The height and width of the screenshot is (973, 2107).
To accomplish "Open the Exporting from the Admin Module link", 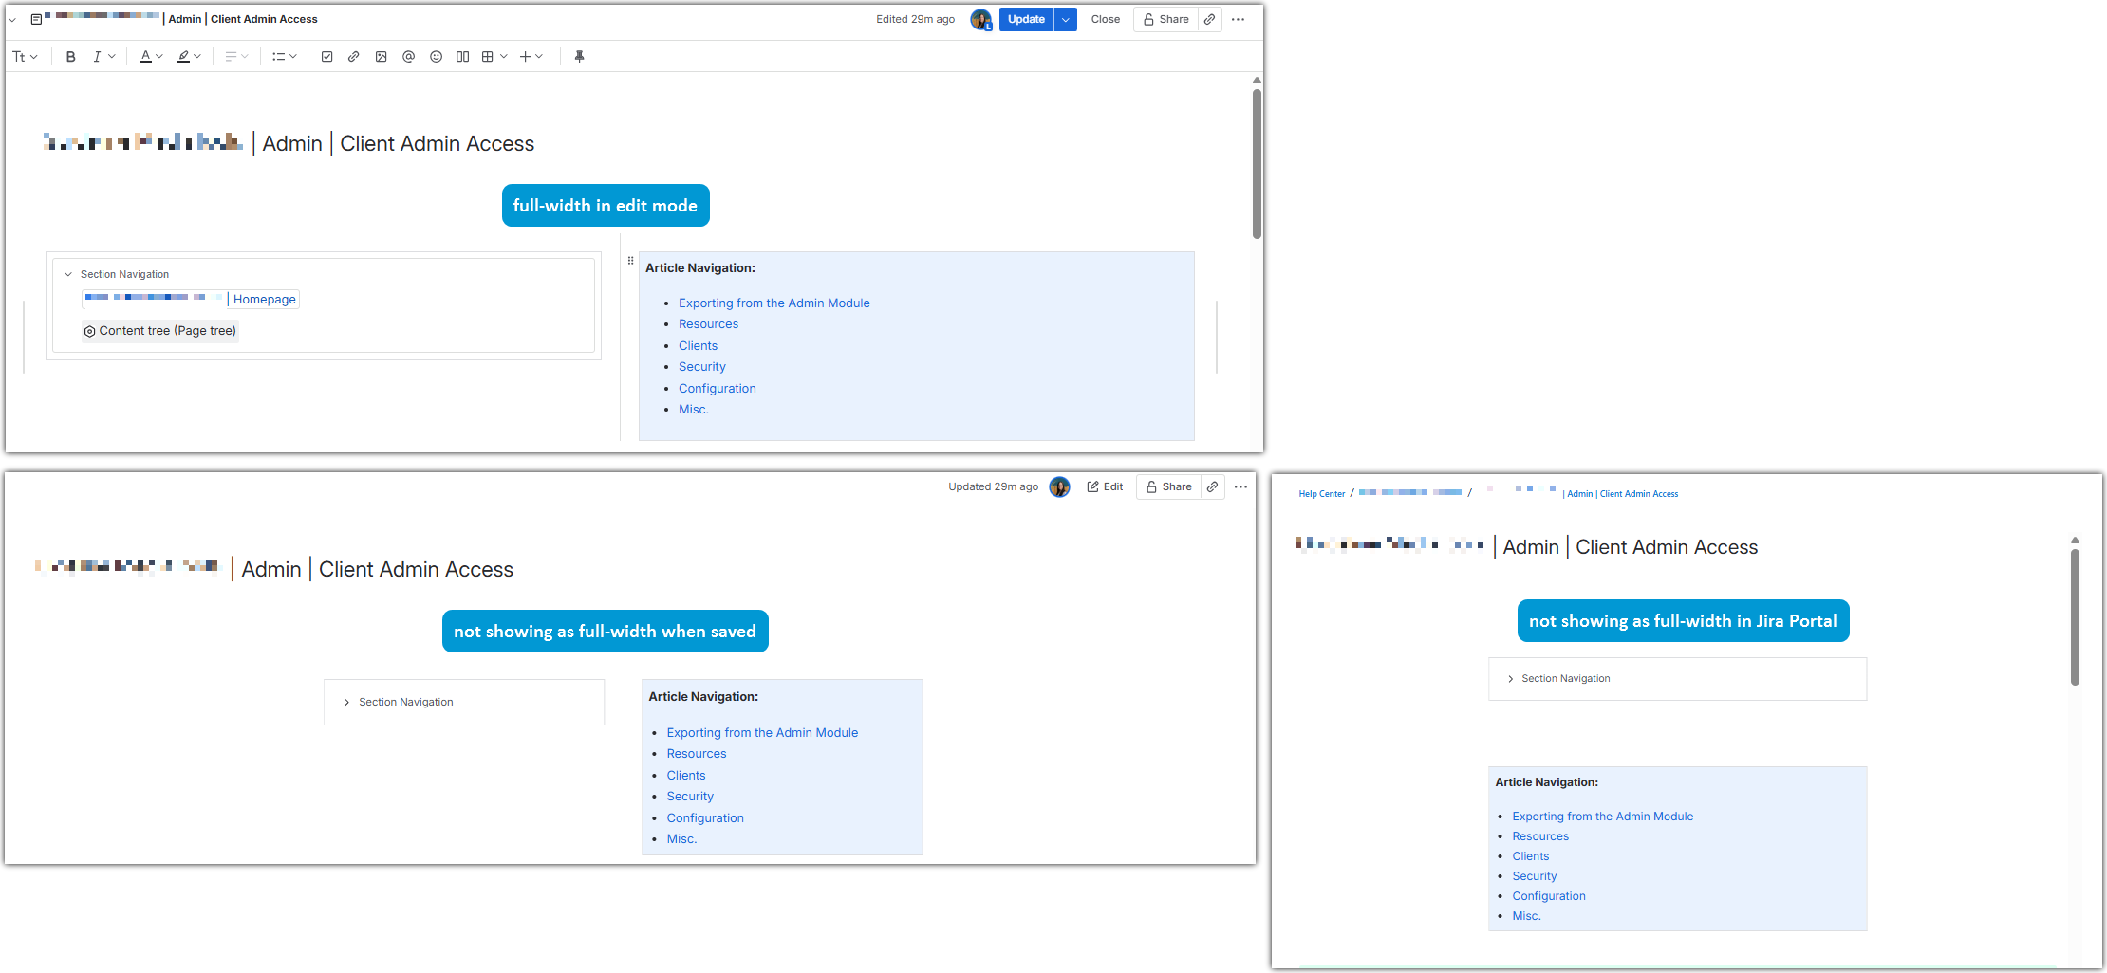I will coord(774,303).
